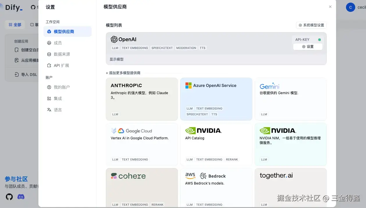Close the settings dialog with X
The width and height of the screenshot is (366, 208).
tap(330, 7)
